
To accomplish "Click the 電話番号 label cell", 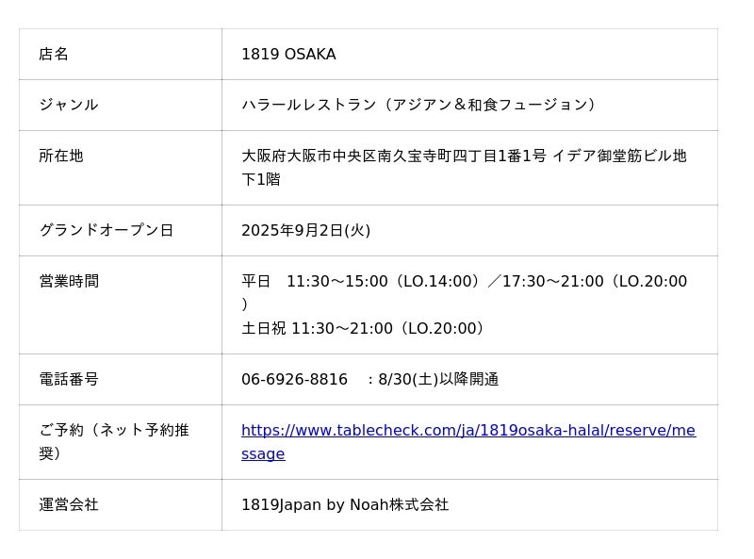I will pos(69,380).
